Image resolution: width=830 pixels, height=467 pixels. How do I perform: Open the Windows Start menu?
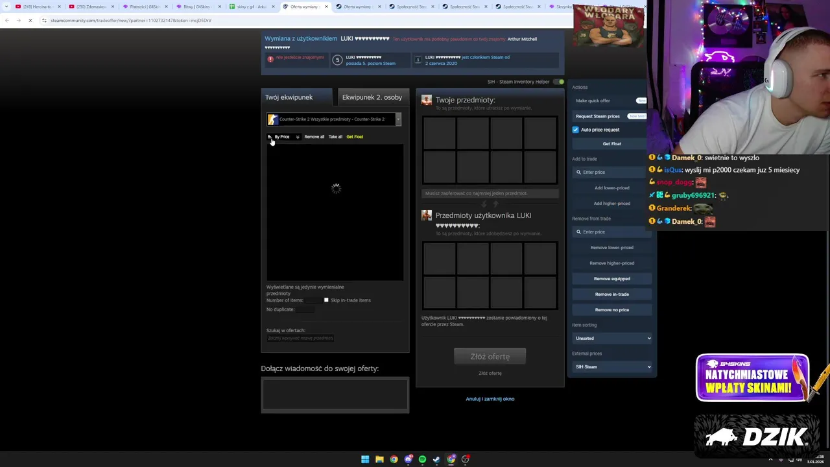365,459
